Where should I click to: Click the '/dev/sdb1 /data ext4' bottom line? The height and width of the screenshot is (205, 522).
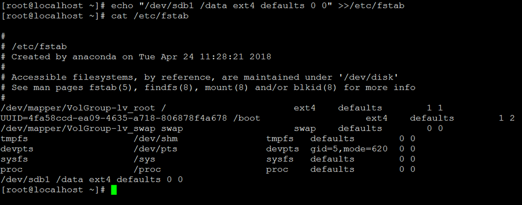tap(92, 179)
